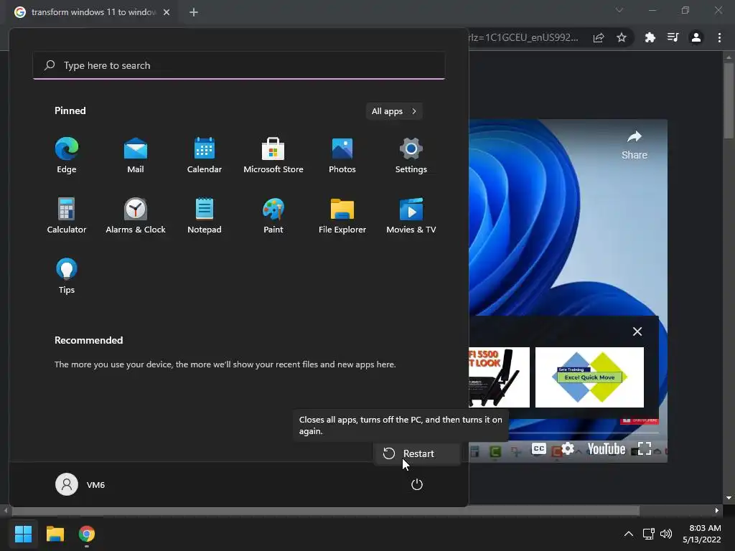Launch the Mail app
This screenshot has width=735, height=551.
pyautogui.click(x=136, y=156)
